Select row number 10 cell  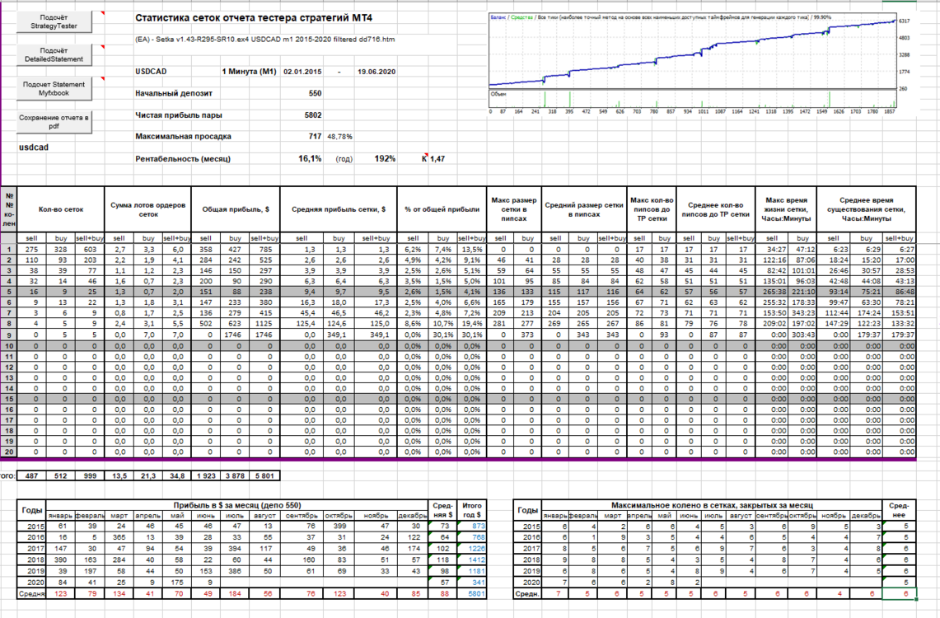click(x=9, y=346)
